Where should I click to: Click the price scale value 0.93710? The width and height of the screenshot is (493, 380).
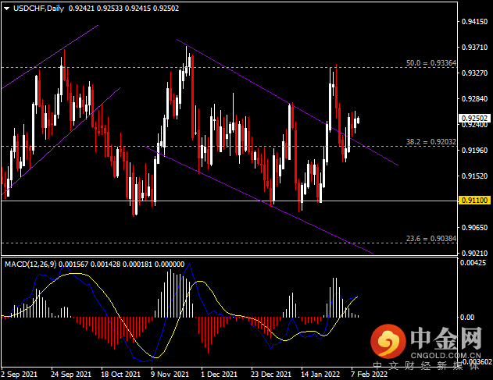pyautogui.click(x=474, y=48)
